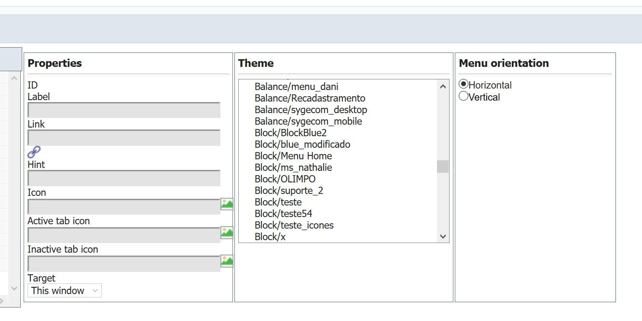This screenshot has width=642, height=321.
Task: Select theme Block/Menu Home
Action: 293,156
